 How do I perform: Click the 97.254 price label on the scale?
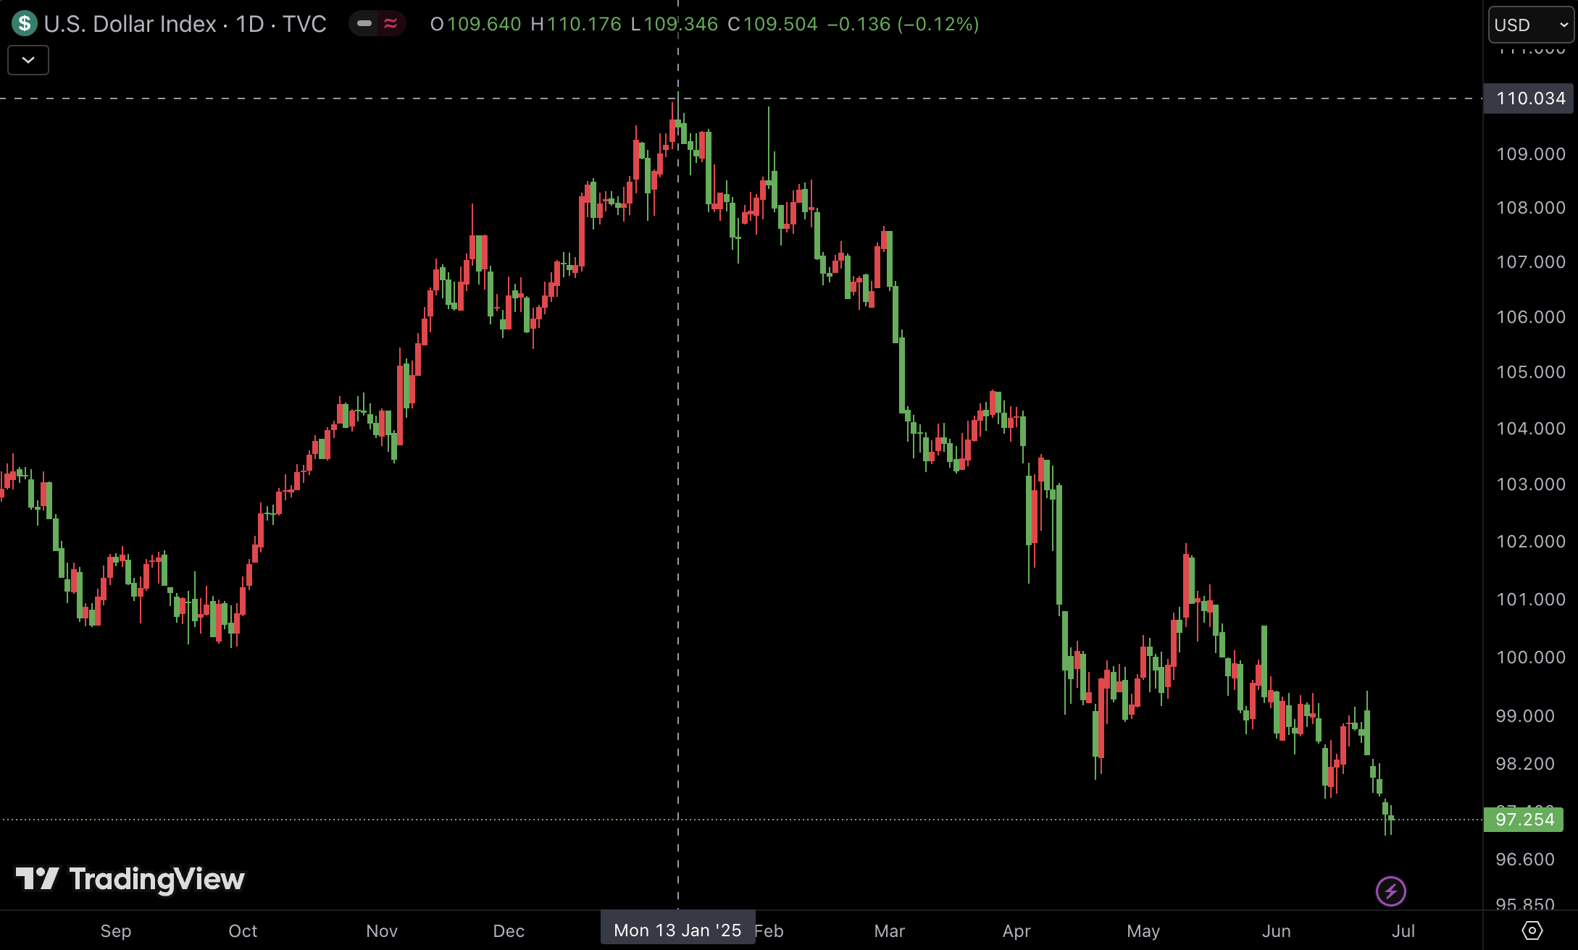tap(1524, 820)
